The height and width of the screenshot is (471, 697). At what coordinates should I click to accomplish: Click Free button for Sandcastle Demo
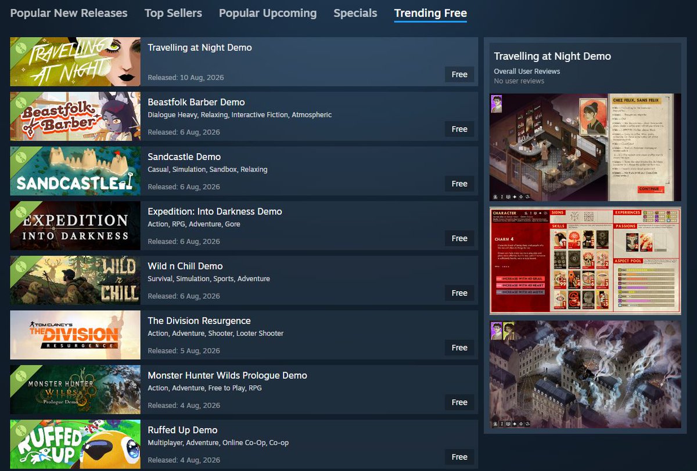[459, 183]
